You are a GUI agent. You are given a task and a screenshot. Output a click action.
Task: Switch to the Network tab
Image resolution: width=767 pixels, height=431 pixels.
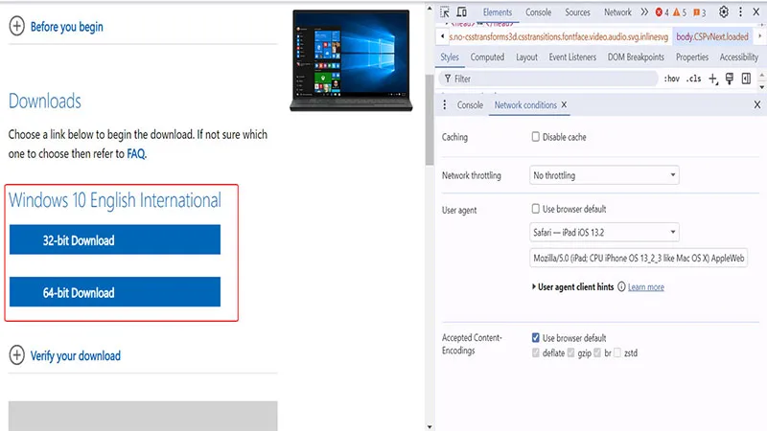pyautogui.click(x=617, y=12)
